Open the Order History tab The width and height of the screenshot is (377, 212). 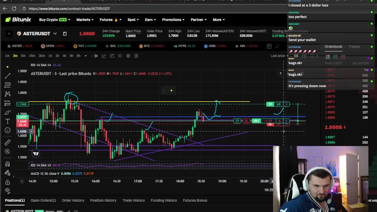(73, 200)
